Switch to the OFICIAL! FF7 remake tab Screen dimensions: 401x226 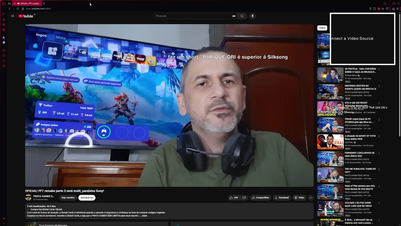pos(27,3)
